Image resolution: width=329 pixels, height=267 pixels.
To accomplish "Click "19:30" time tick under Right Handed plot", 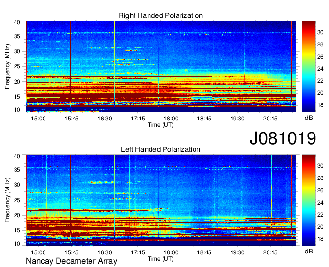I will 238,119.
